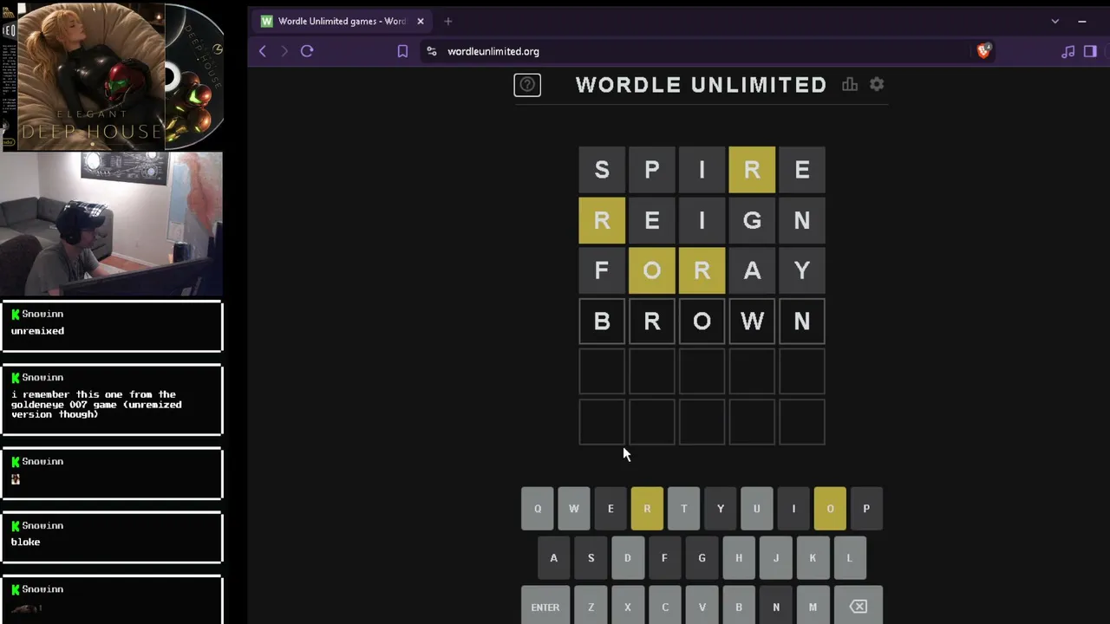Tap the F key on the on-screen keyboard
Image resolution: width=1110 pixels, height=624 pixels.
point(664,558)
